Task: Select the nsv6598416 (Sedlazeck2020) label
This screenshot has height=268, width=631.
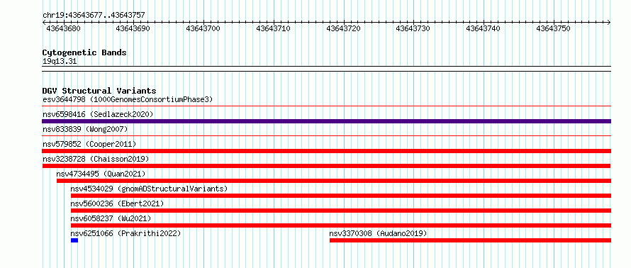Action: click(98, 114)
